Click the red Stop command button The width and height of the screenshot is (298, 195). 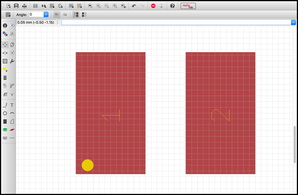pos(153,6)
